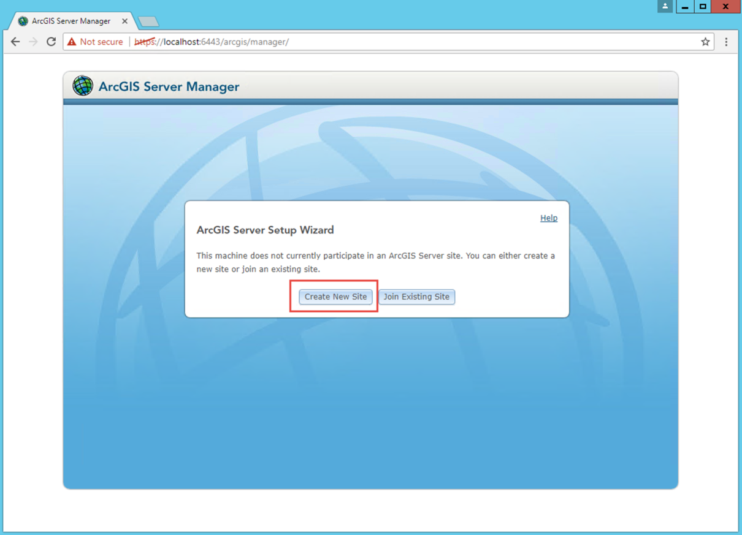Click the text starting 'This machine does not'
The image size is (742, 535).
point(375,262)
